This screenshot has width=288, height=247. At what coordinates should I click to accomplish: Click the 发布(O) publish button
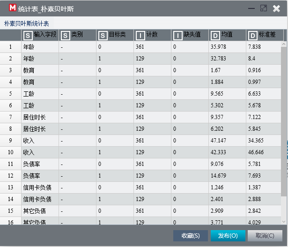[228, 236]
